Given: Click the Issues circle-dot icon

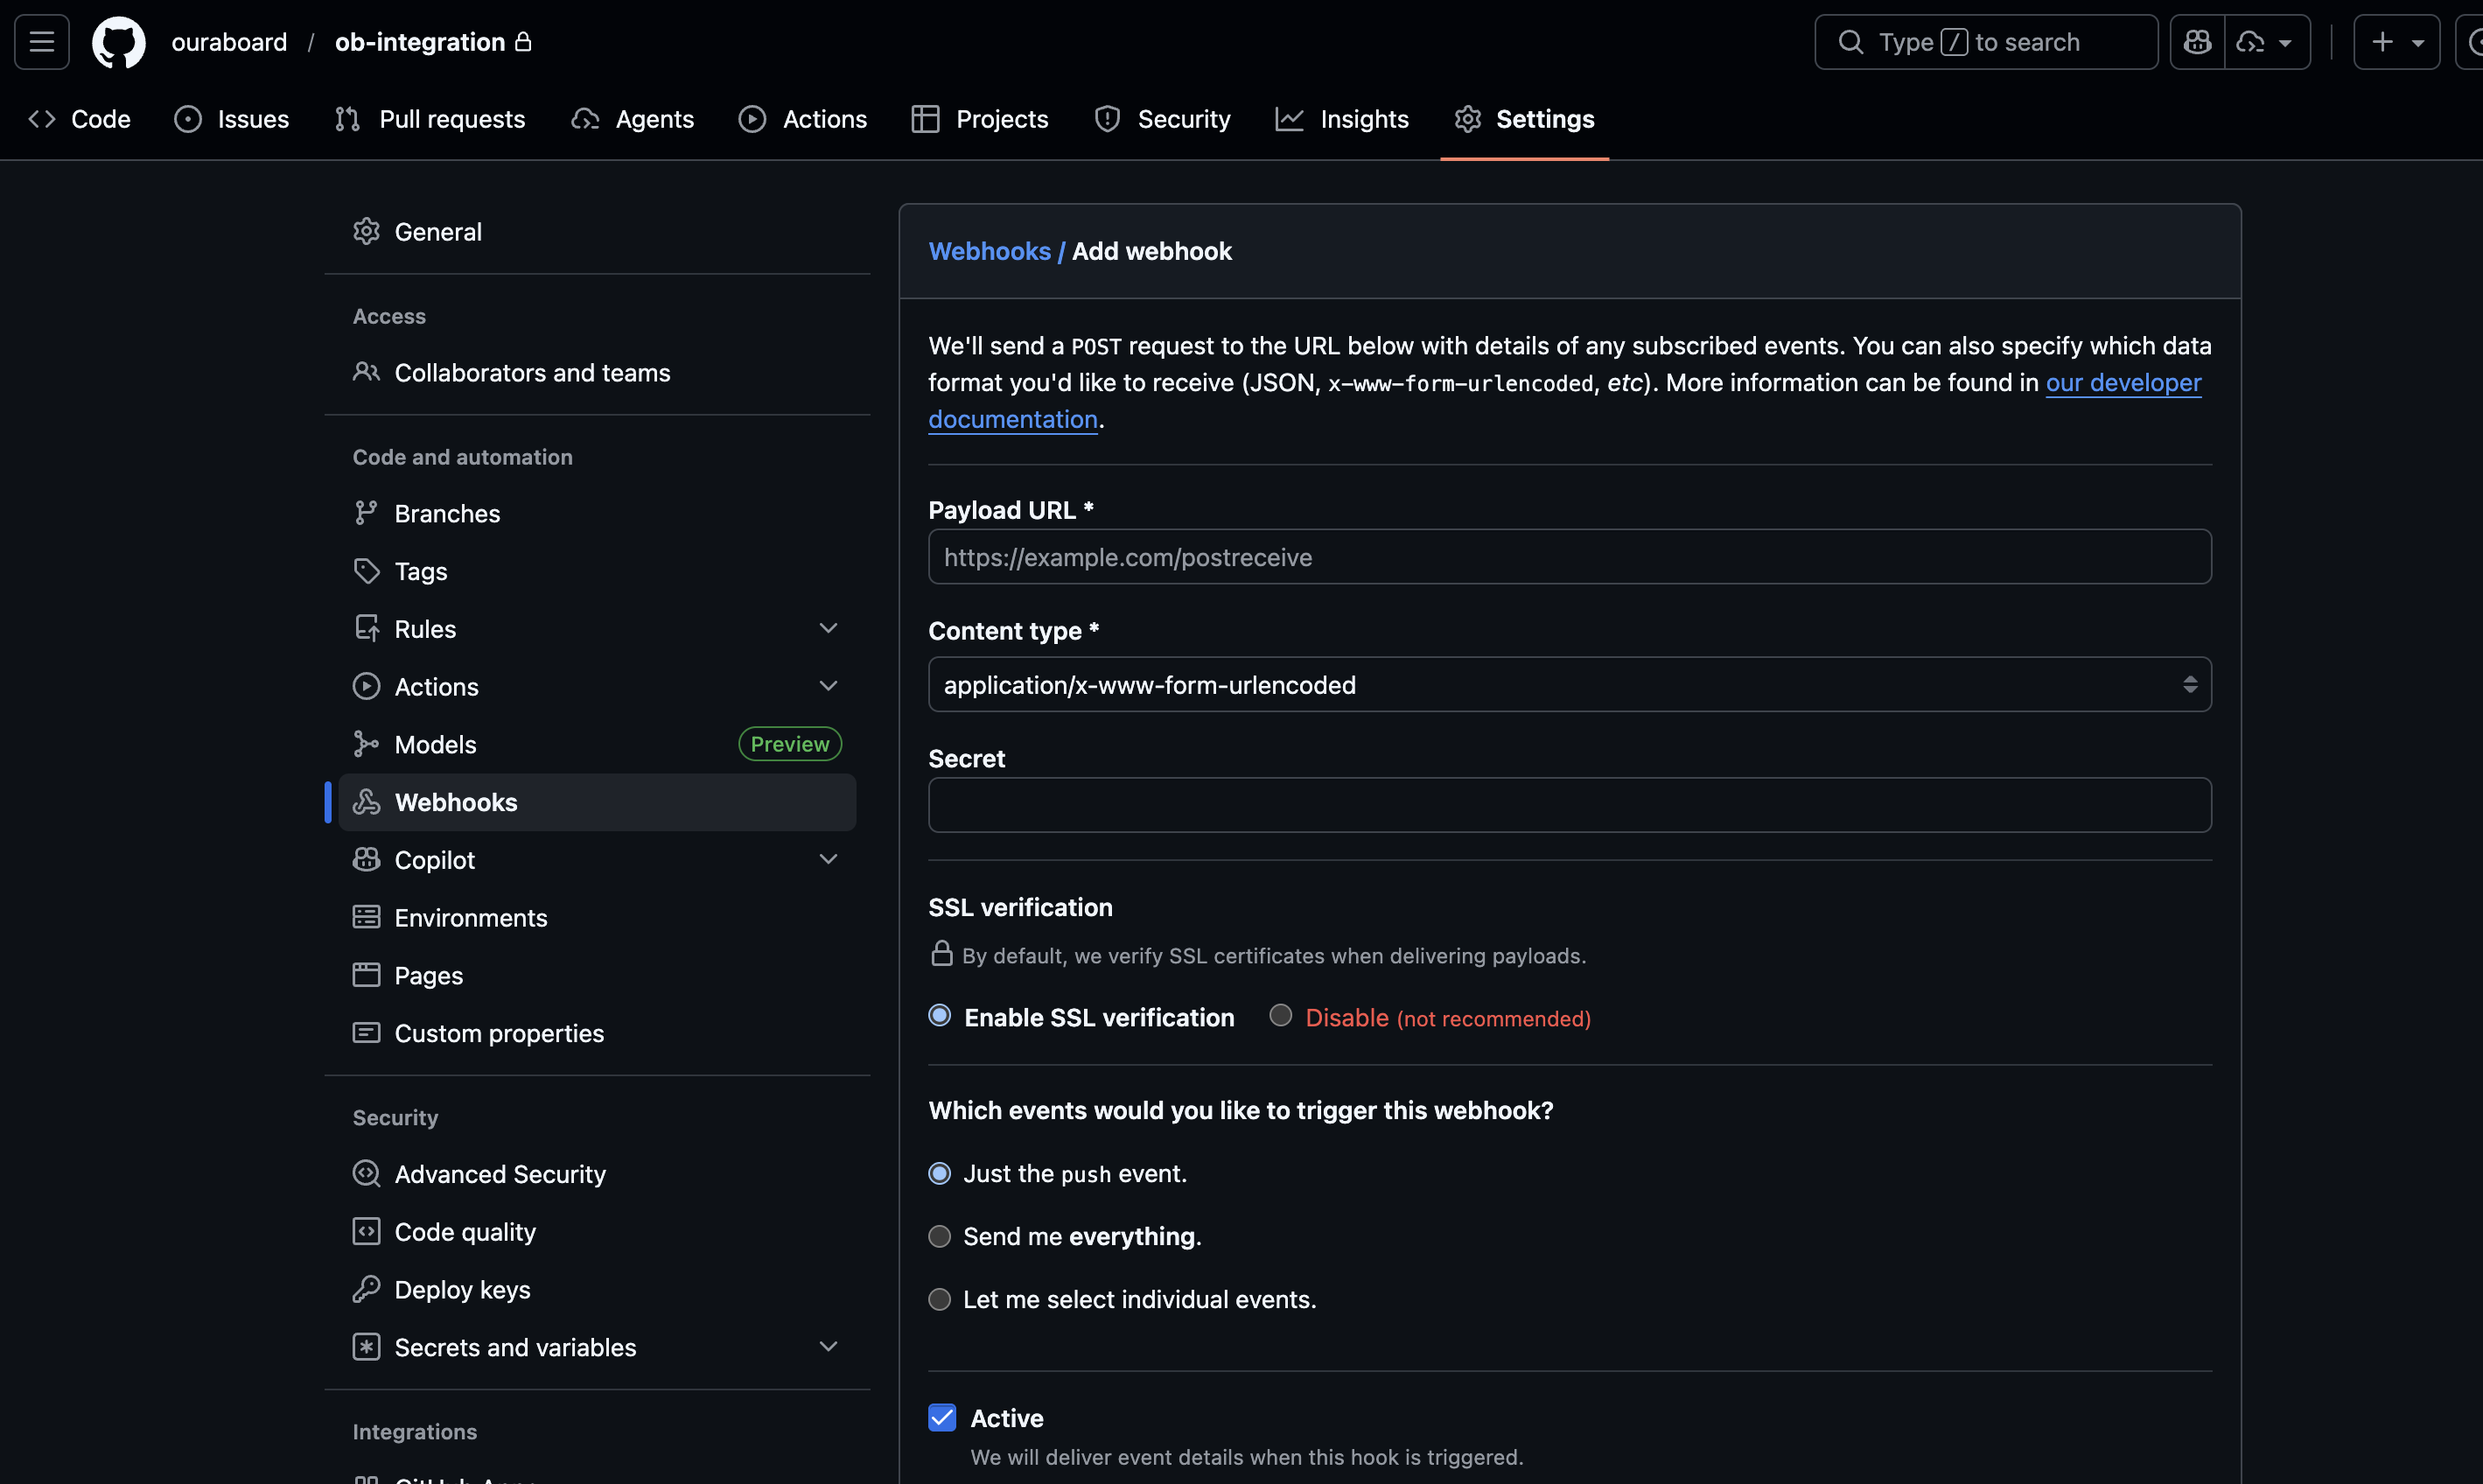Looking at the screenshot, I should [188, 119].
